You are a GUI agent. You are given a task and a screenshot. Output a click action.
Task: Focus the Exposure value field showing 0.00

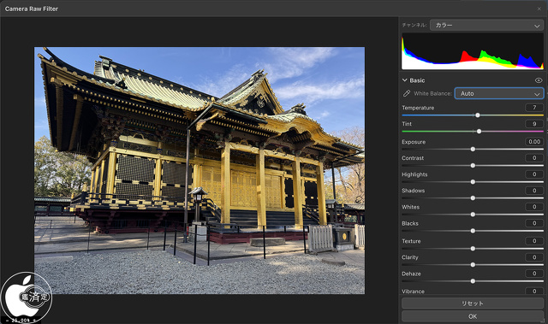(534, 142)
